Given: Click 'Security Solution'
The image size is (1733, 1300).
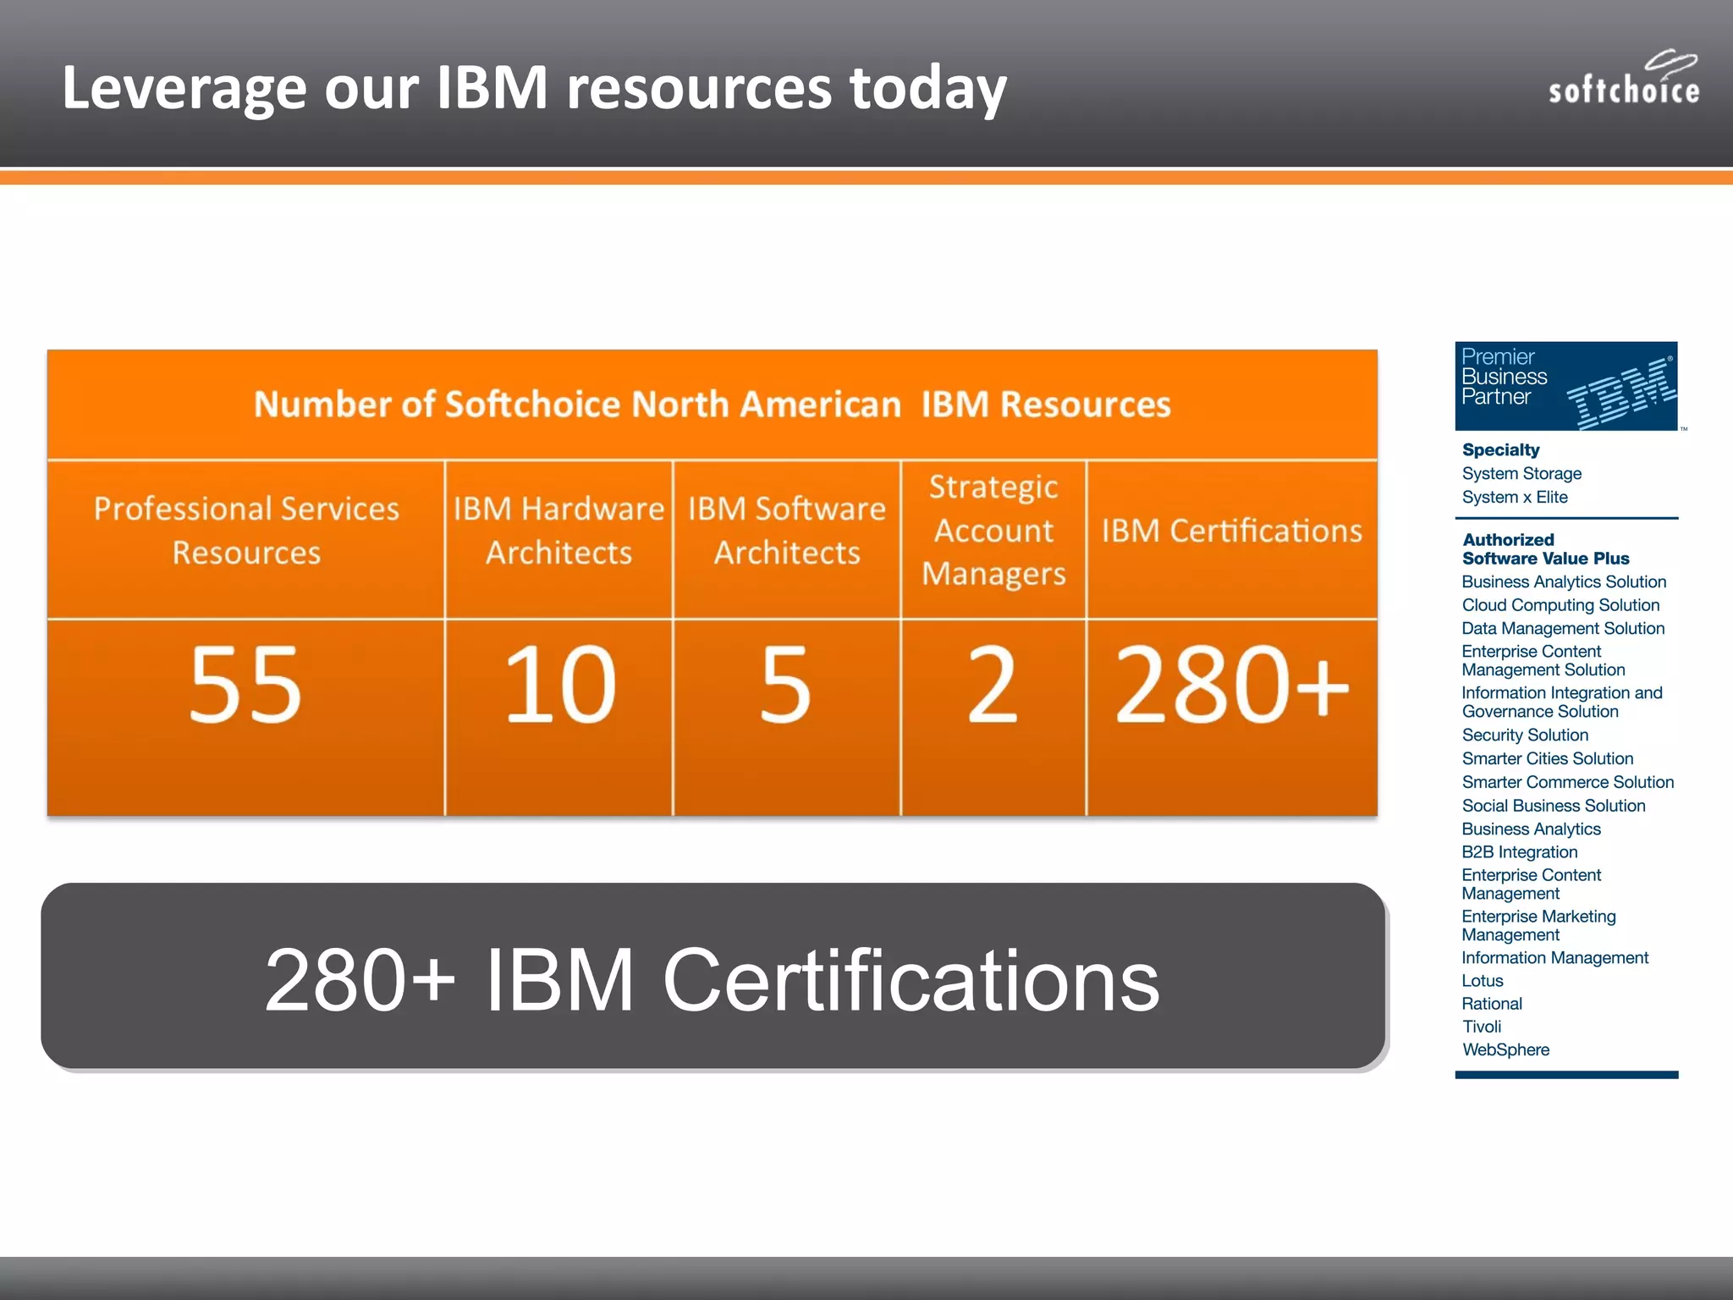Looking at the screenshot, I should pos(1525,735).
